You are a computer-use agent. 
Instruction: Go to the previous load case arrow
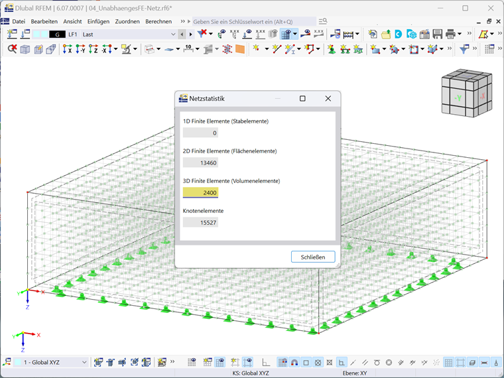[182, 34]
